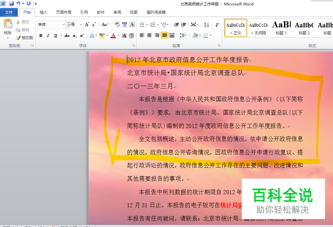Click the paragraph Shading paint bucket
Screen dimensions: 333x227
point(195,35)
